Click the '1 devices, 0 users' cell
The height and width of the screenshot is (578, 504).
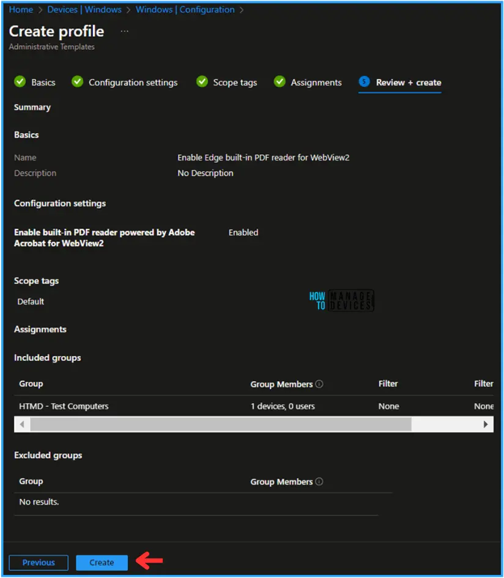[283, 406]
